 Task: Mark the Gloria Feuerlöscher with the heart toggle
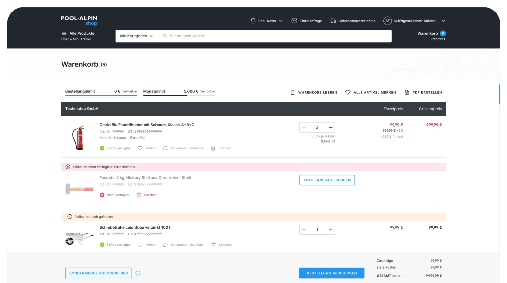(x=140, y=148)
